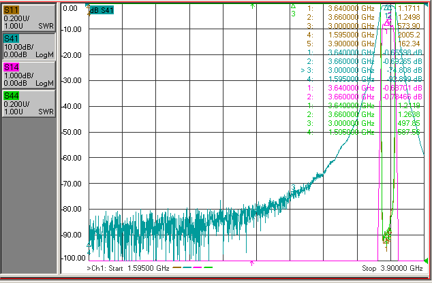Click the brown marker at top-left graph corner
This screenshot has height=283, width=432.
coord(89,10)
